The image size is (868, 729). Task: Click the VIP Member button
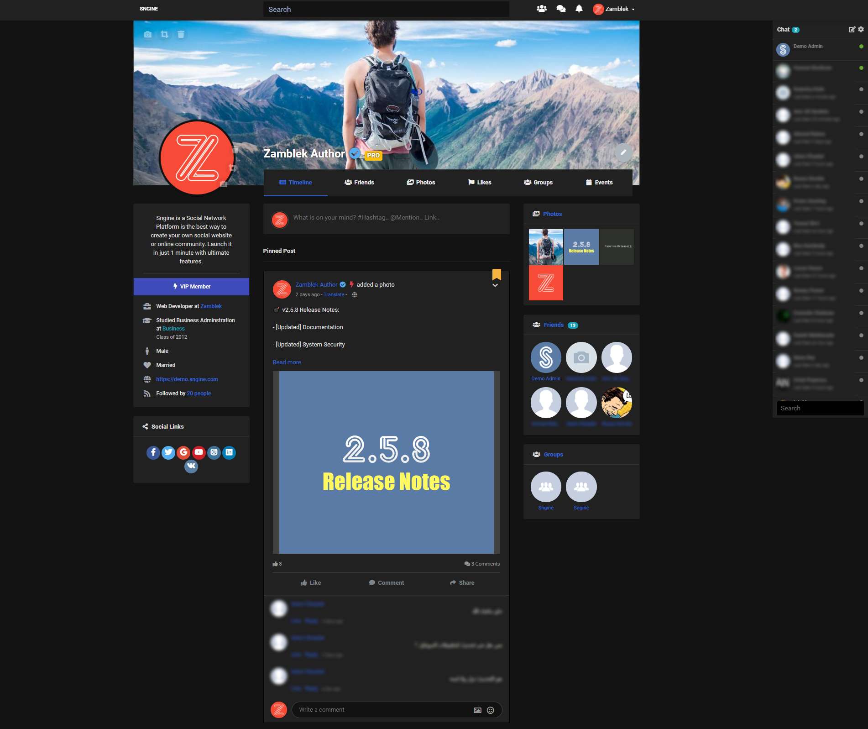pyautogui.click(x=191, y=287)
